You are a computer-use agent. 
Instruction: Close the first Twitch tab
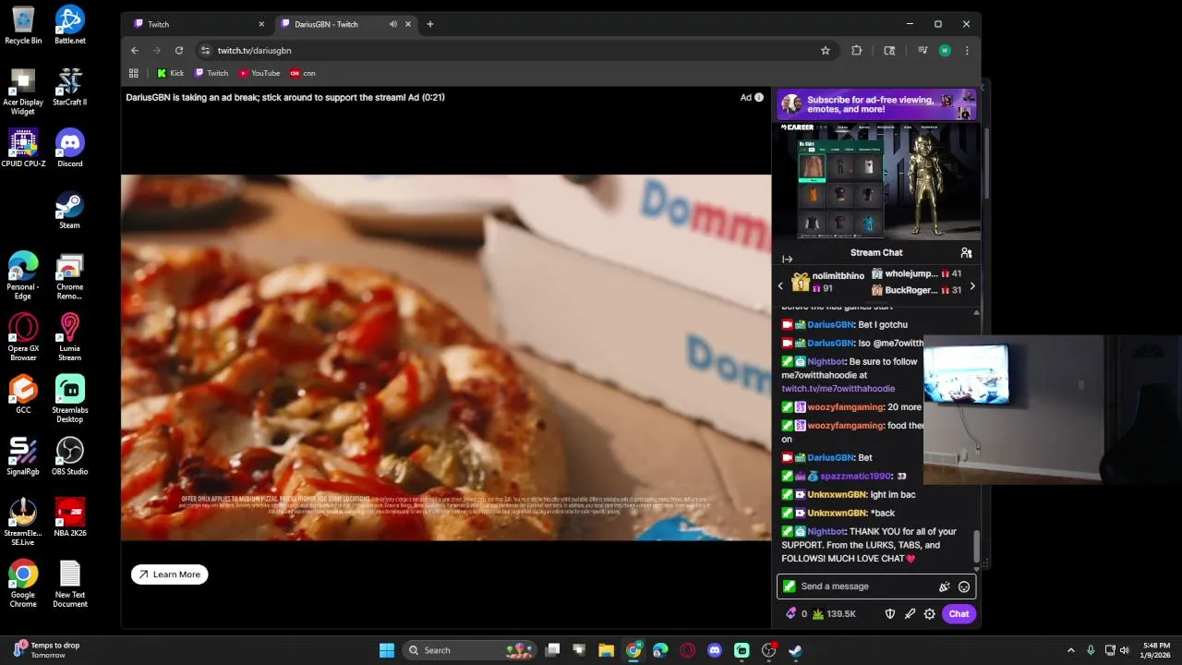tap(261, 24)
